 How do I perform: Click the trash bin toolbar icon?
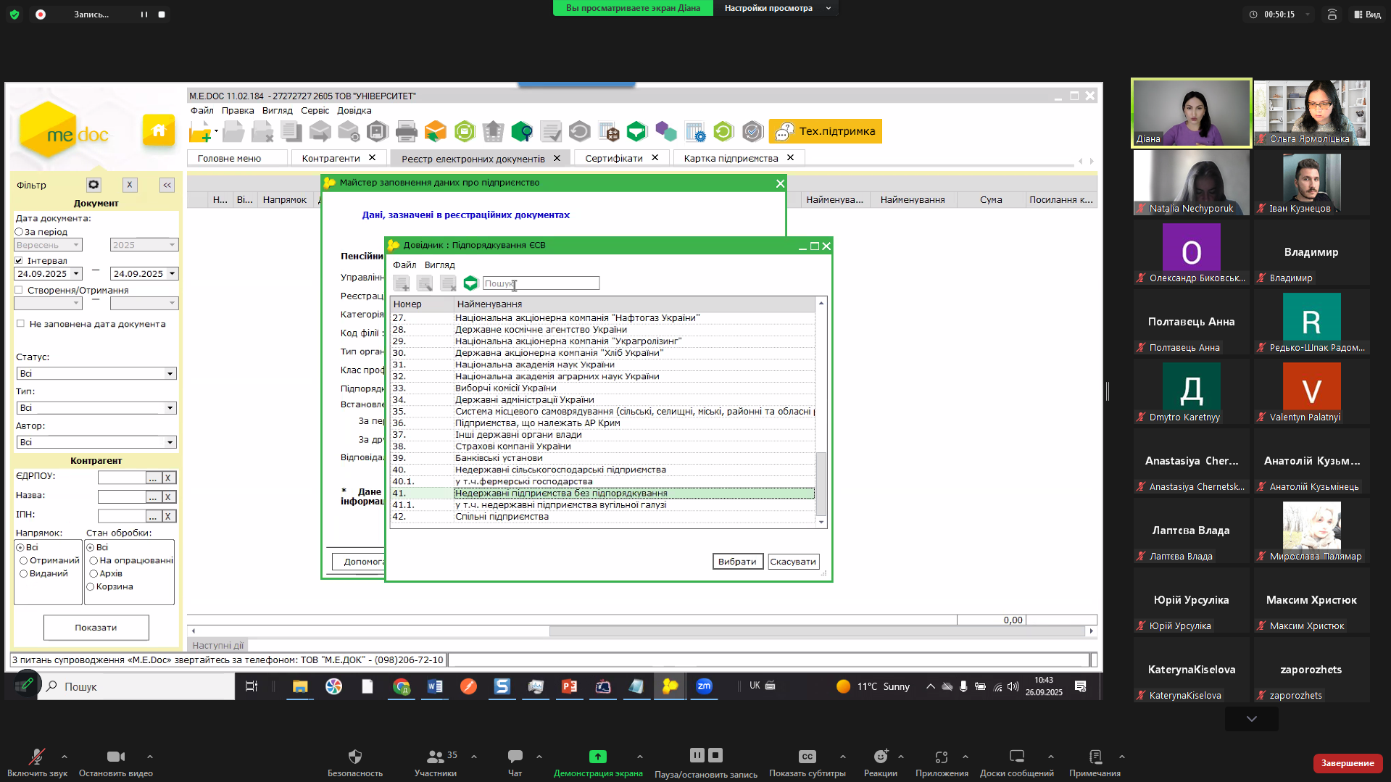[494, 132]
